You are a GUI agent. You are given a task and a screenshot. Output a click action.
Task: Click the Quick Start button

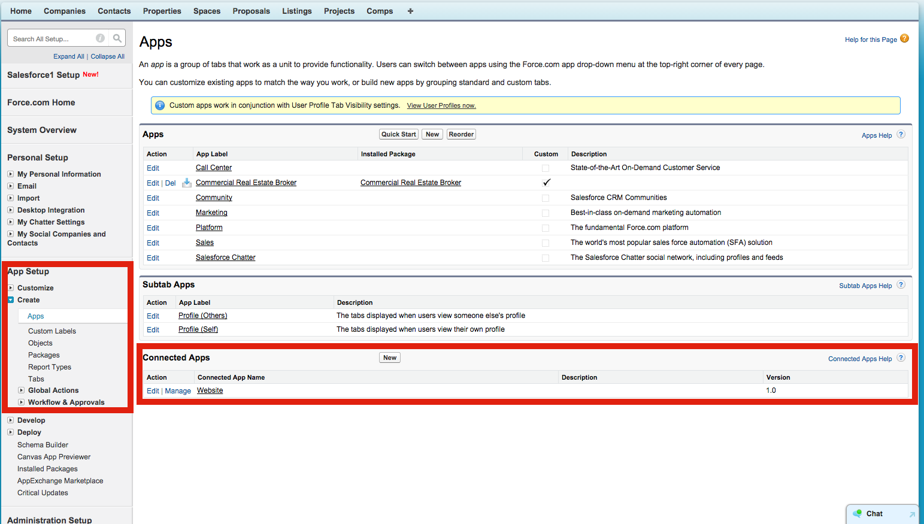399,134
